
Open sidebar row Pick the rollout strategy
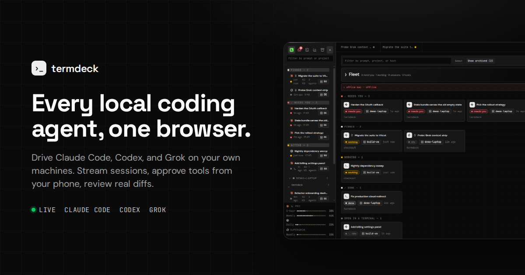click(x=310, y=135)
